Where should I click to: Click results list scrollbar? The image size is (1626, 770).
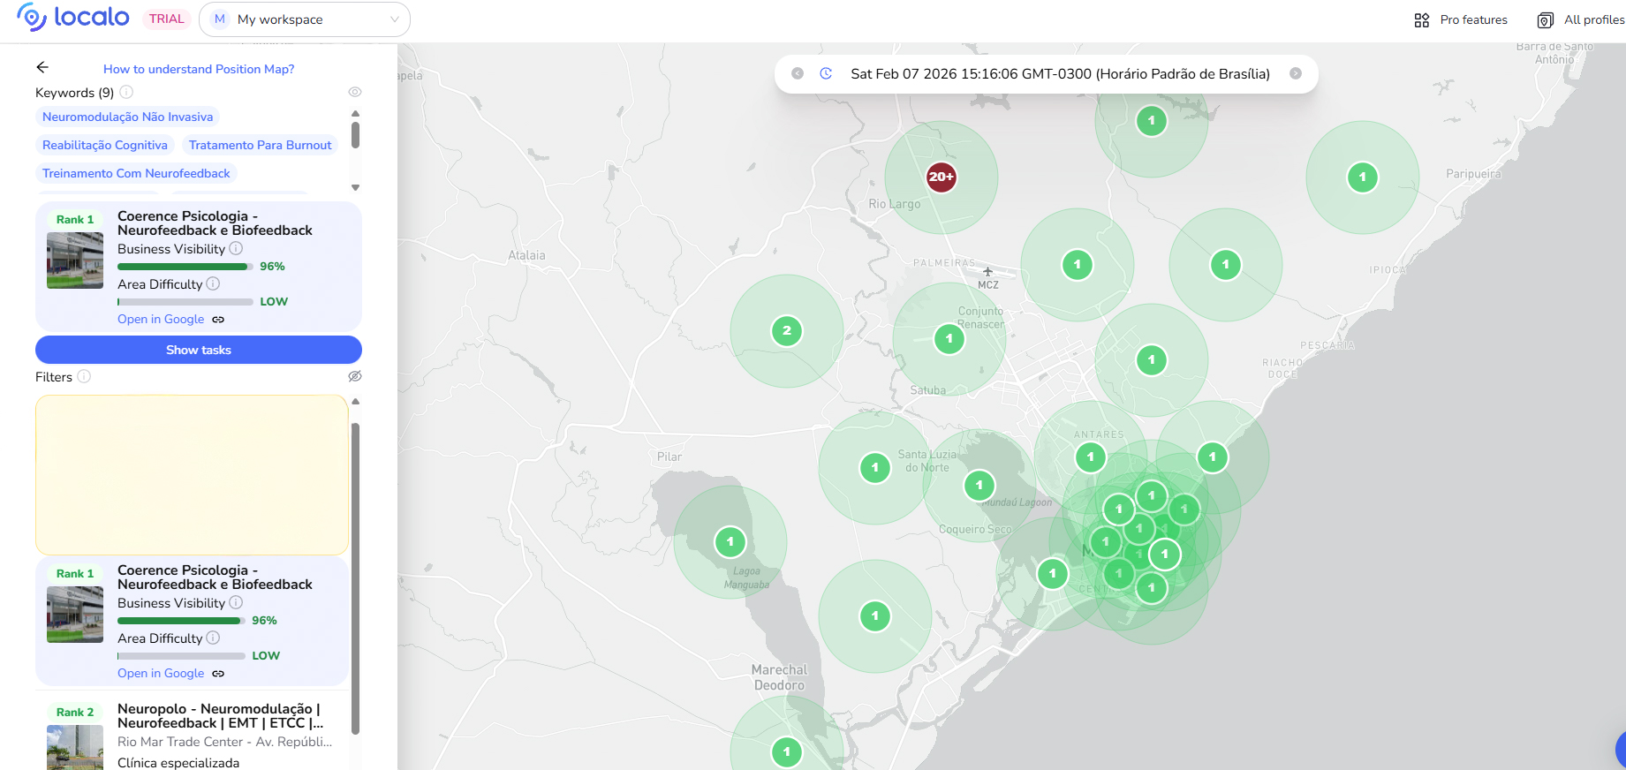[x=355, y=578]
